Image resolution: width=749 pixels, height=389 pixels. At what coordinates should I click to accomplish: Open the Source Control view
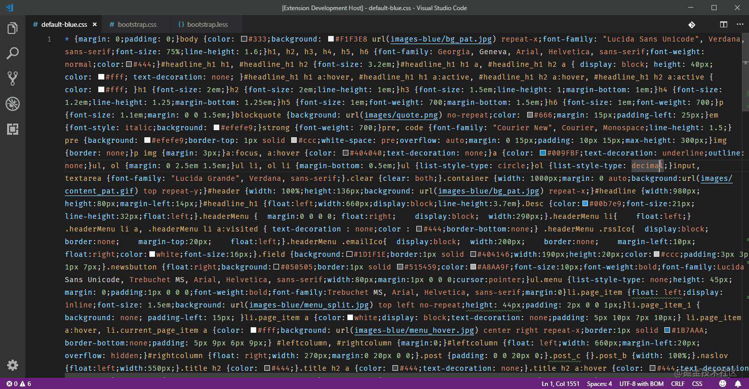[x=13, y=78]
